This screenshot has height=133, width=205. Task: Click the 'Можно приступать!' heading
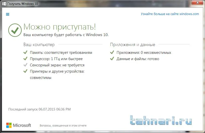coord(60,27)
